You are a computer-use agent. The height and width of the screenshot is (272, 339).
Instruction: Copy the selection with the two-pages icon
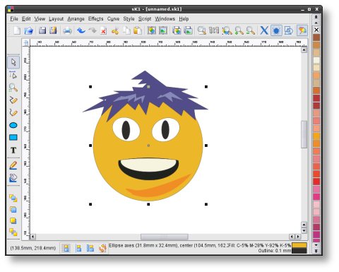(127, 30)
